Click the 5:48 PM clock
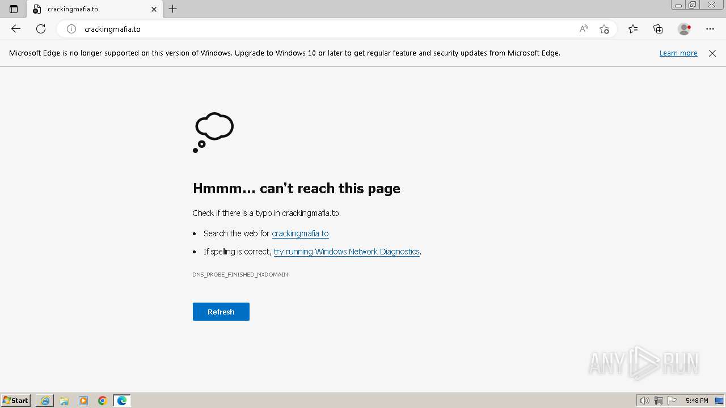Image resolution: width=726 pixels, height=408 pixels. click(697, 401)
